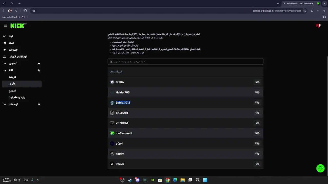Open Steam from the taskbar
328x184 pixels.
click(x=130, y=180)
